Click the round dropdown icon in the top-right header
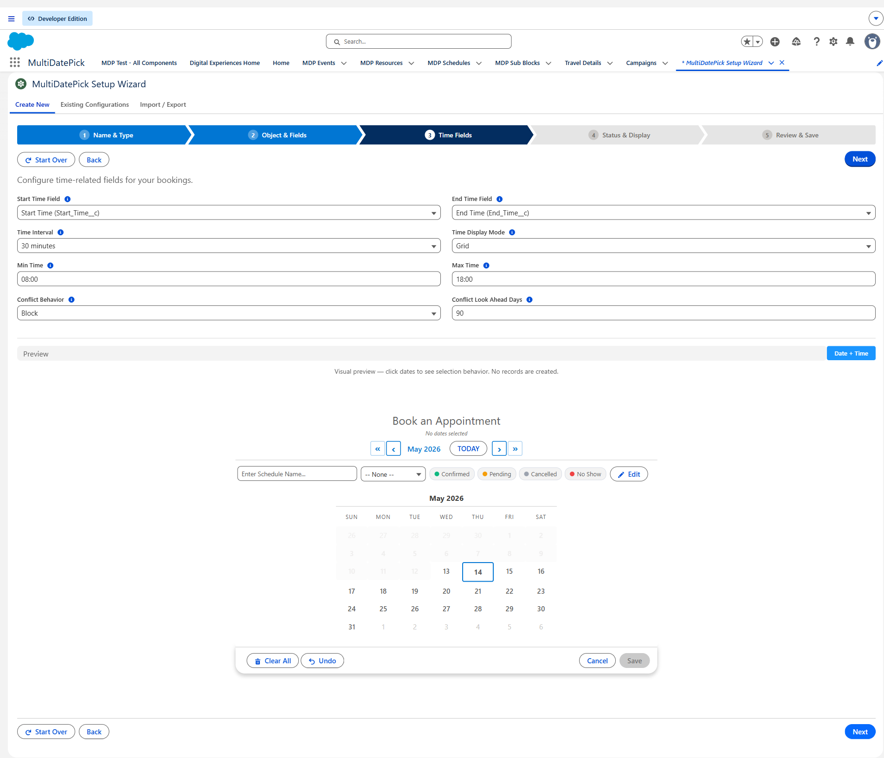The height and width of the screenshot is (758, 884). 876,19
